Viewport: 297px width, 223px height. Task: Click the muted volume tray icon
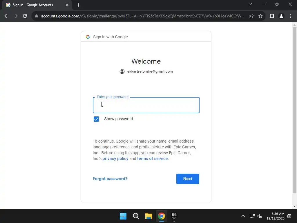[x=260, y=216]
